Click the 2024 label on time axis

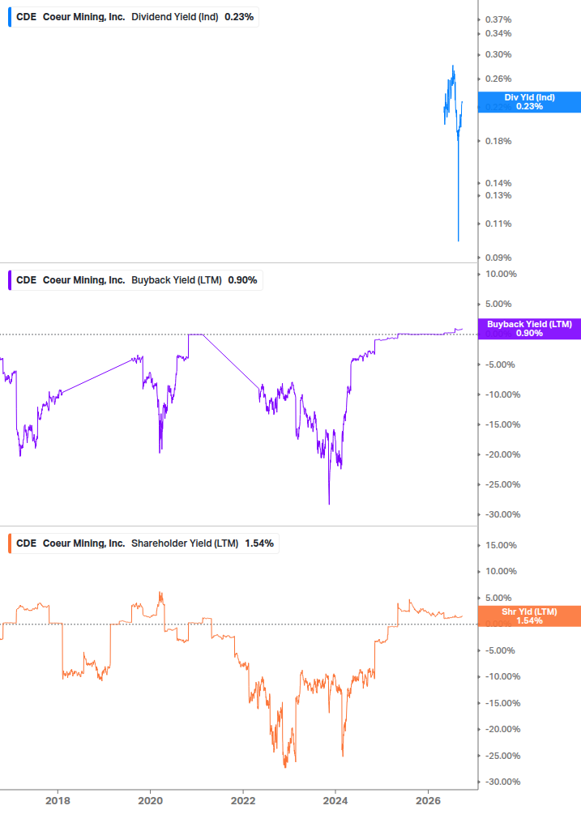coord(335,800)
